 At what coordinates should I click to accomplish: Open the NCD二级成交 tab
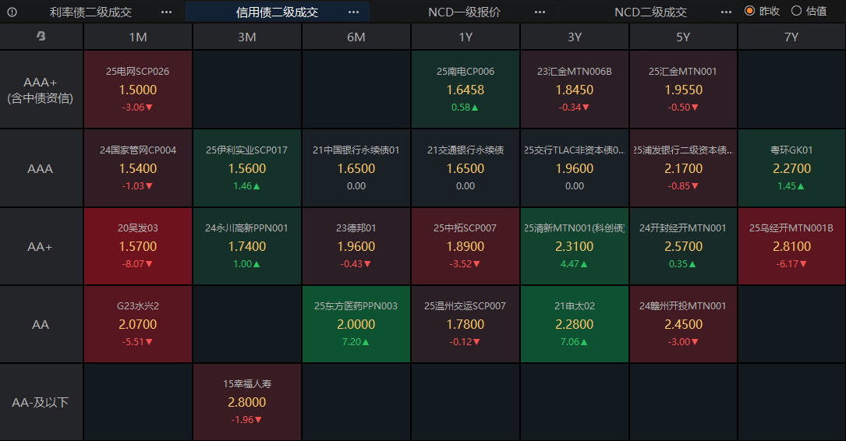tap(650, 12)
